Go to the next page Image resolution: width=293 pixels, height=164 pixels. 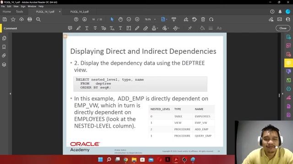[x=84, y=19]
